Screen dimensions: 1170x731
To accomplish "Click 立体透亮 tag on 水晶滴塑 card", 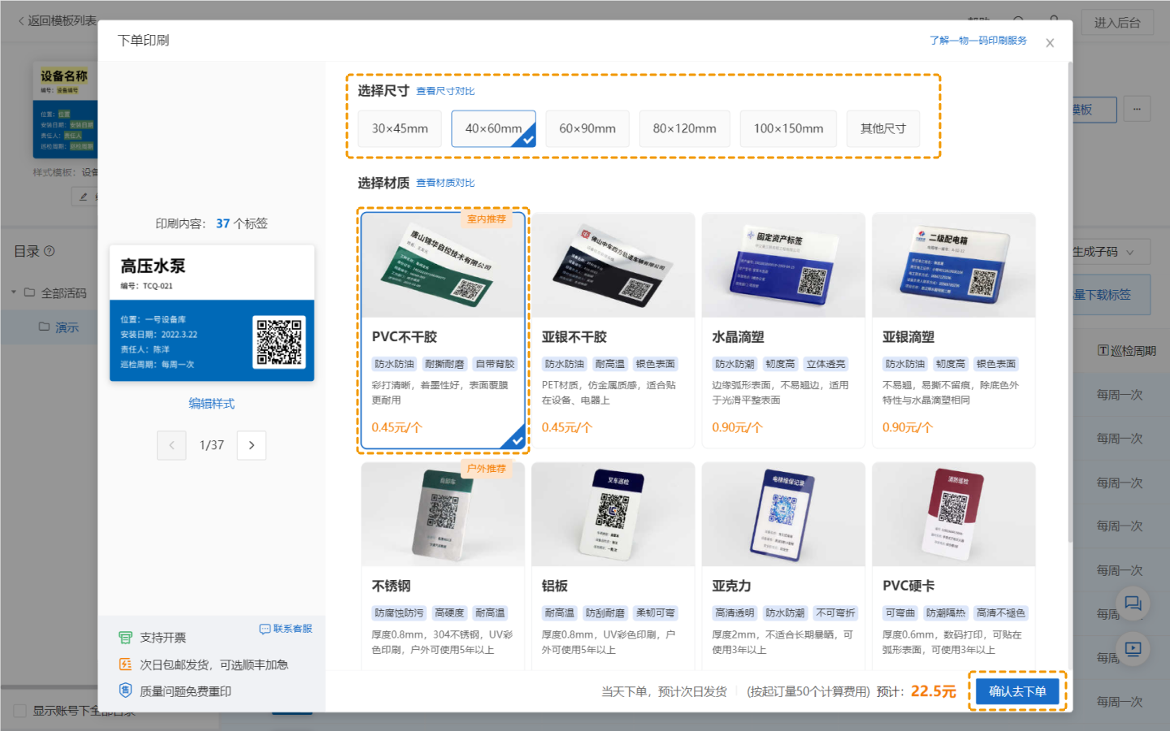I will 825,364.
